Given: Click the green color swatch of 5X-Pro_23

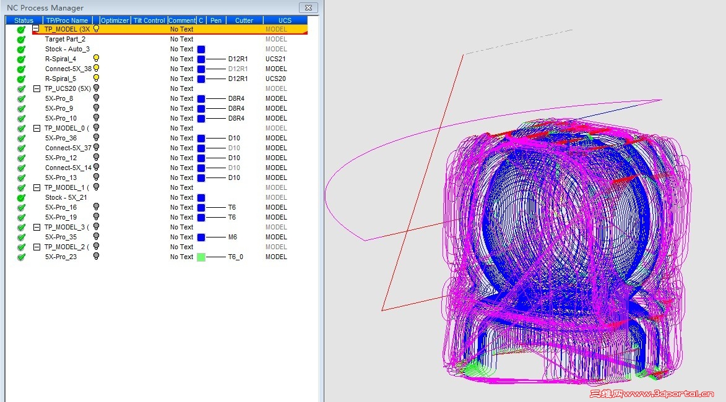Looking at the screenshot, I should click(201, 257).
